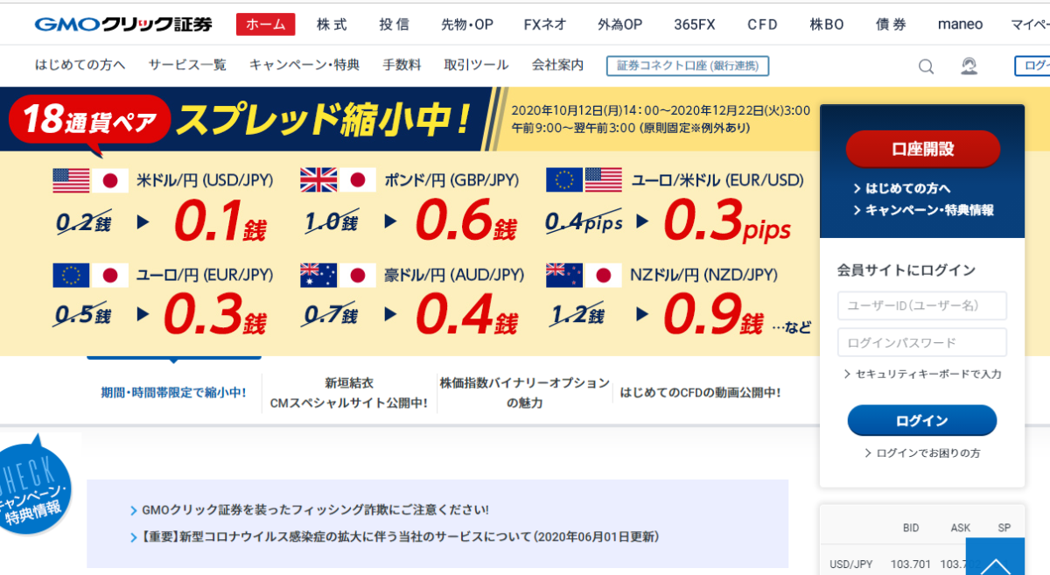Expand ログインでお困りの方 help link

[x=922, y=452]
